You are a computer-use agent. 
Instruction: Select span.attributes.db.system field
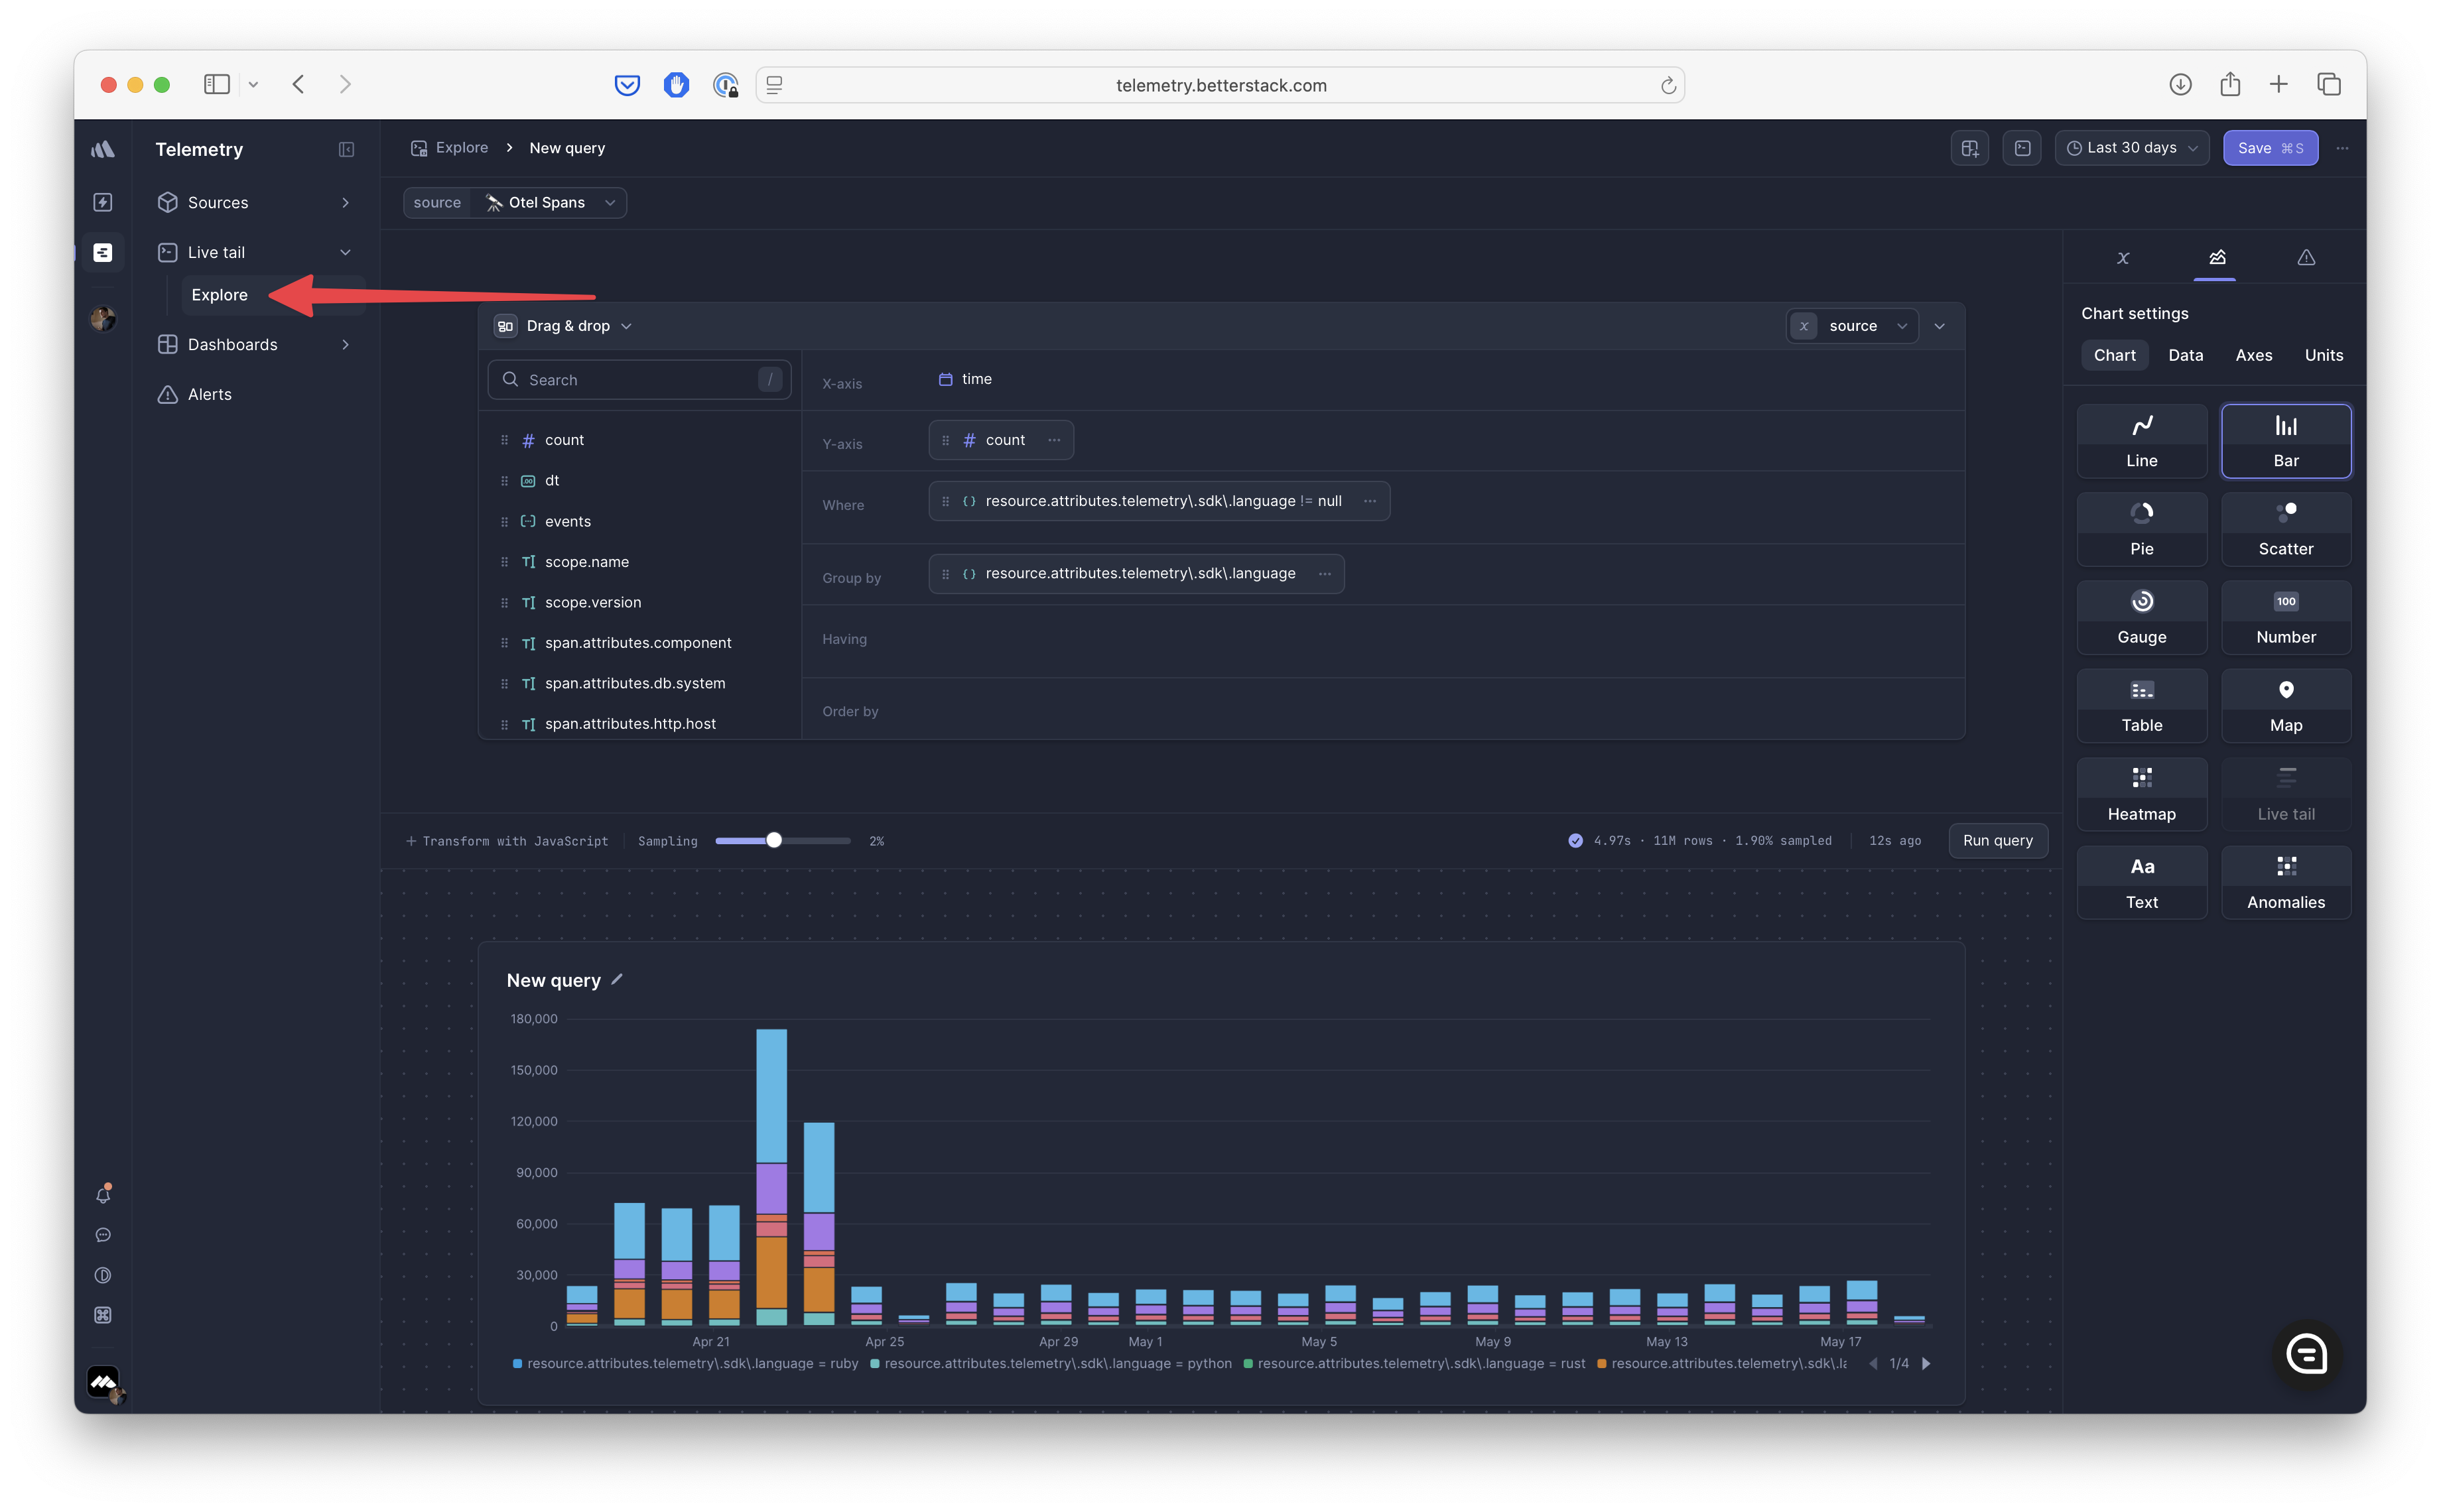tap(635, 683)
